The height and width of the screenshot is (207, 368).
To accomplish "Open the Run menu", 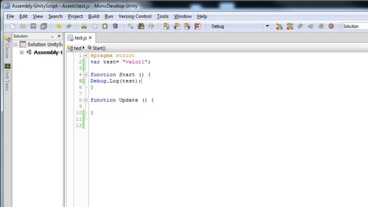I will point(109,17).
